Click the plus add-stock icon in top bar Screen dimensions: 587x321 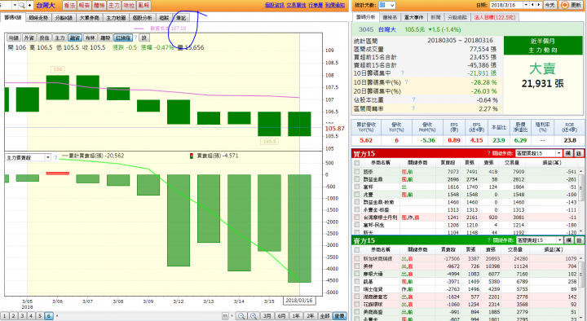pos(29,5)
